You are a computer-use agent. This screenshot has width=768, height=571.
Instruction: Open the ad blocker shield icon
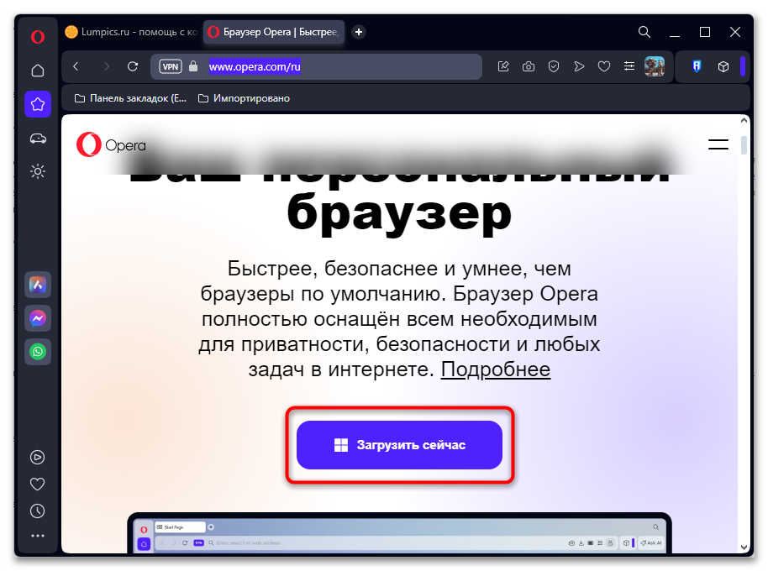pos(554,66)
